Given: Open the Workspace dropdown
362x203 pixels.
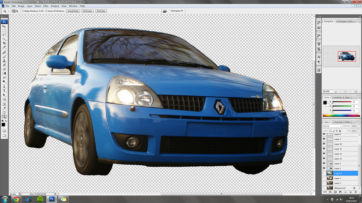Looking at the screenshot, I should click(x=177, y=11).
